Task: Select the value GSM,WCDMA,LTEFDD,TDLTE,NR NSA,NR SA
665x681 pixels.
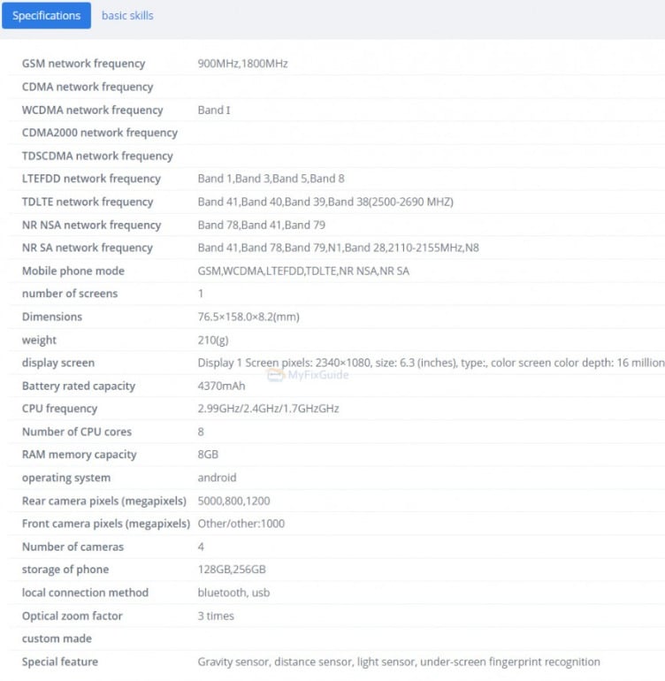Action: 303,271
